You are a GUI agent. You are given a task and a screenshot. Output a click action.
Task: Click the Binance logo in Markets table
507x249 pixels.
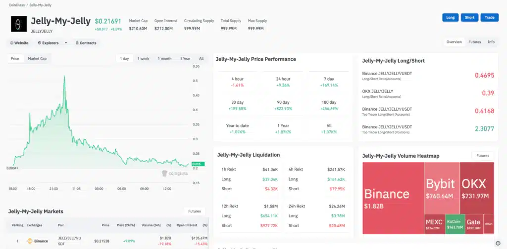tap(29, 241)
